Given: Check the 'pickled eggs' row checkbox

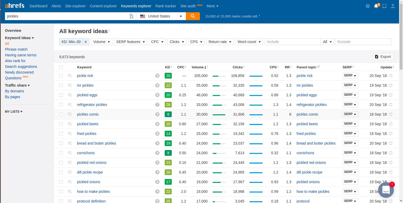Looking at the screenshot, I should [61, 95].
